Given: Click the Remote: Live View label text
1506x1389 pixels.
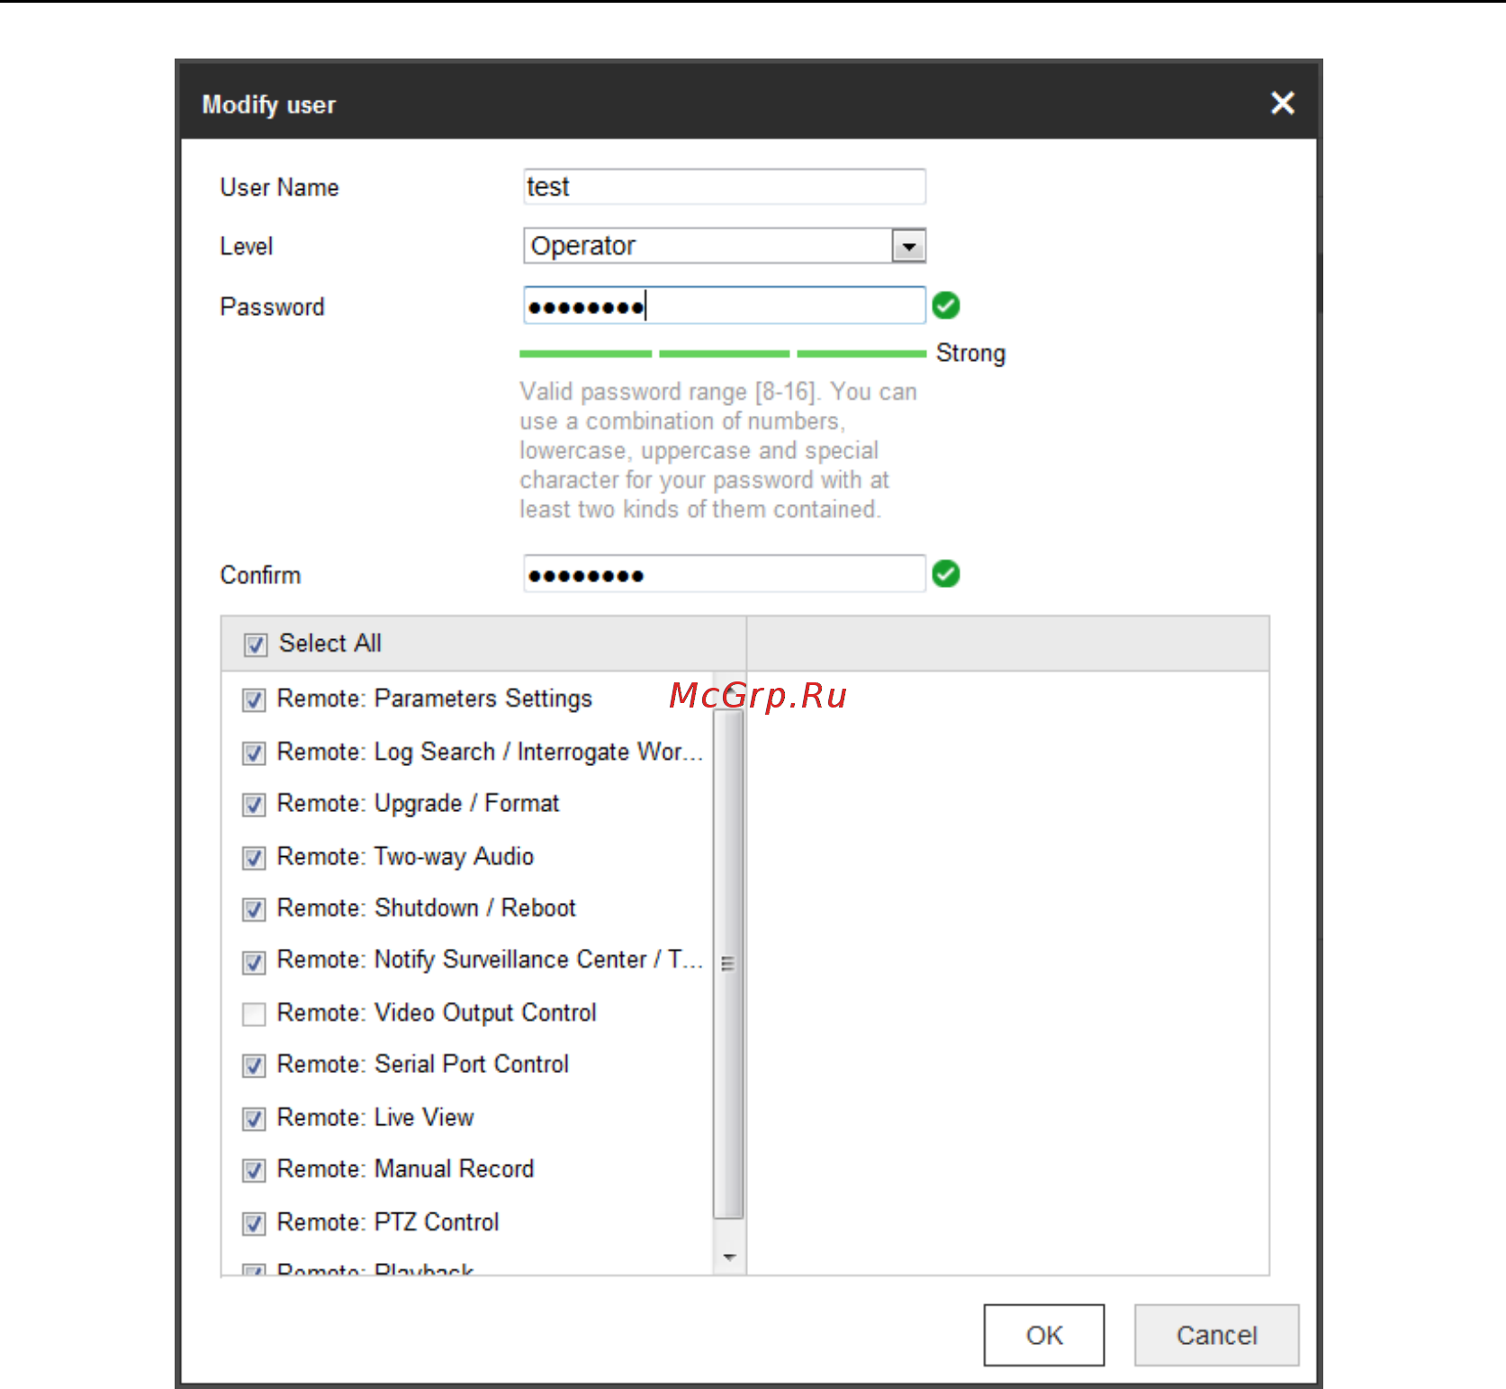Looking at the screenshot, I should pos(375,1118).
